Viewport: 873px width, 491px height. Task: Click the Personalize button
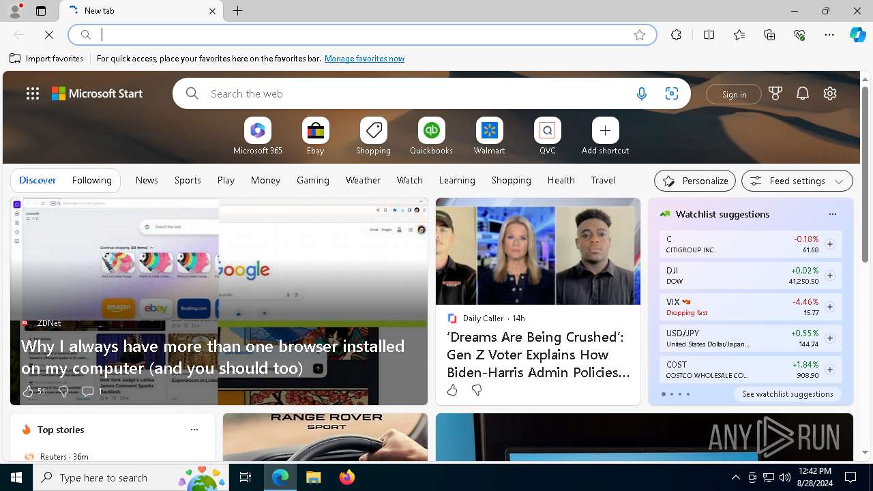[x=695, y=181]
